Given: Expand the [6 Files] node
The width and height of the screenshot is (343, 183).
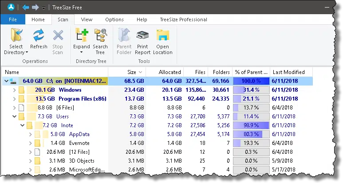Looking at the screenshot, I should tap(15, 108).
